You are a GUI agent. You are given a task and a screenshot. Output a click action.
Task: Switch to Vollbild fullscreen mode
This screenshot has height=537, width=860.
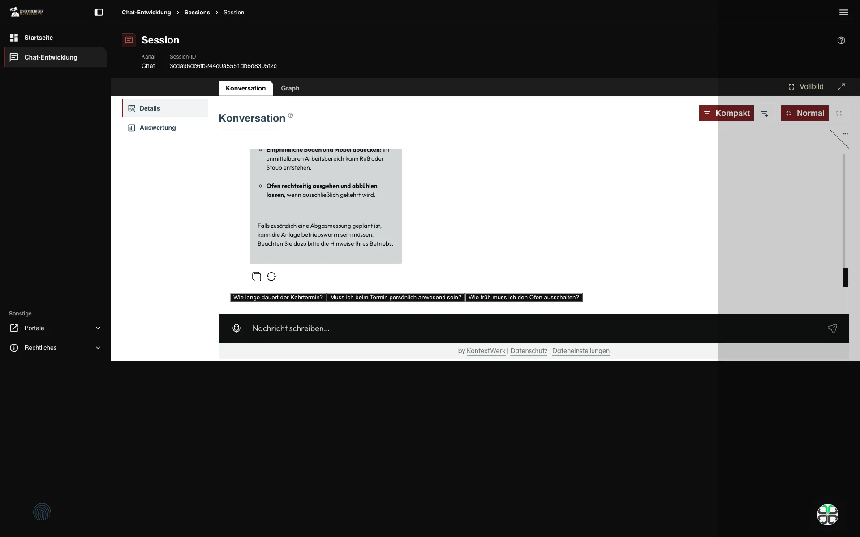(806, 87)
